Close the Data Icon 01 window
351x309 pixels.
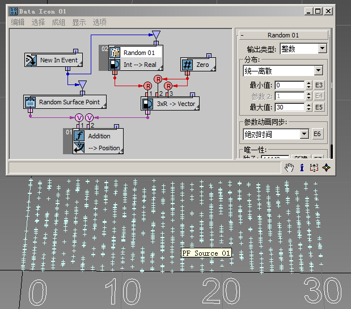point(328,11)
